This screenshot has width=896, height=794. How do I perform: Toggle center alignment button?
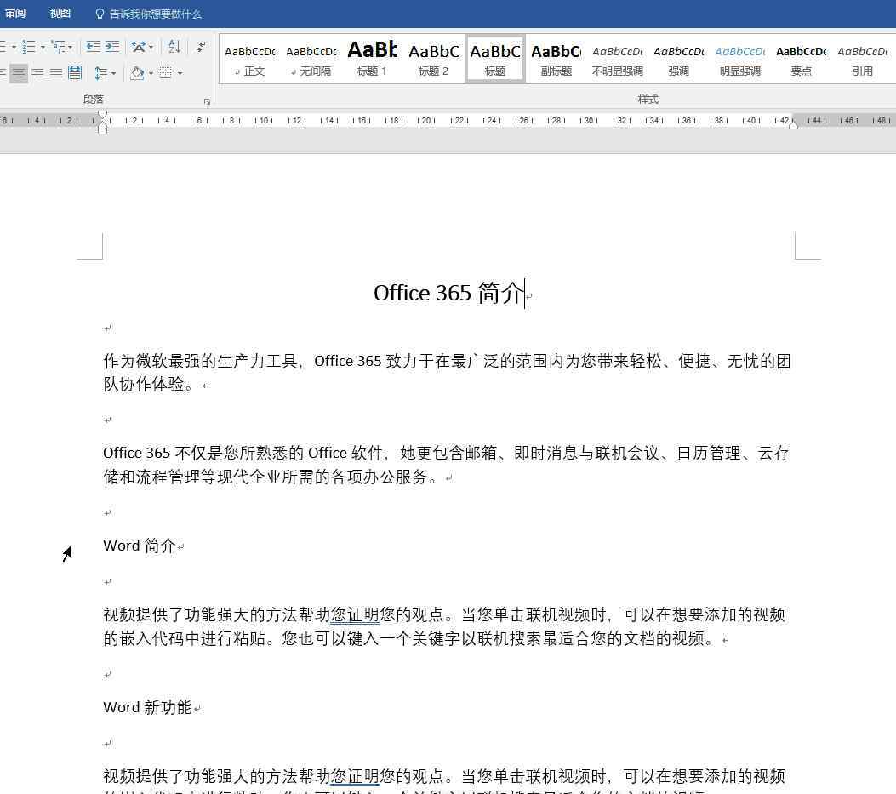click(x=19, y=73)
